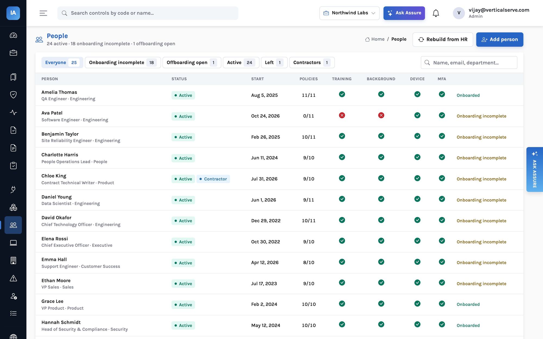The image size is (543, 339).
Task: Click the Contractor badge for Chloe King
Action: [213, 179]
